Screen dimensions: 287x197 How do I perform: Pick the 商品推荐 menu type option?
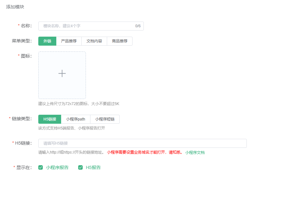[x=119, y=41]
